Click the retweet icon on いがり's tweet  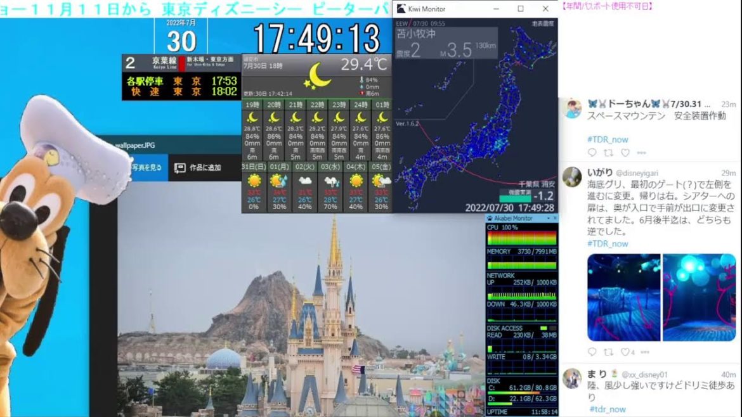609,352
